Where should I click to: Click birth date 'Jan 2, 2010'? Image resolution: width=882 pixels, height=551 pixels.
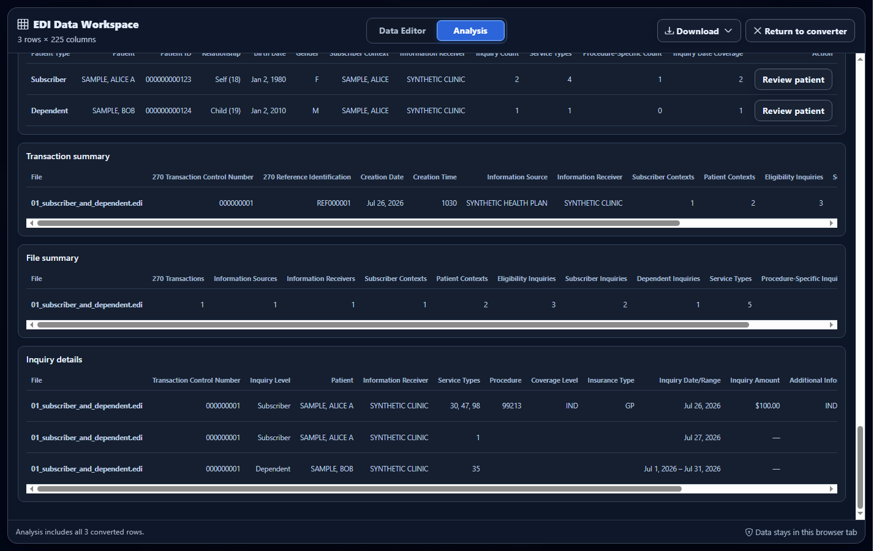268,111
